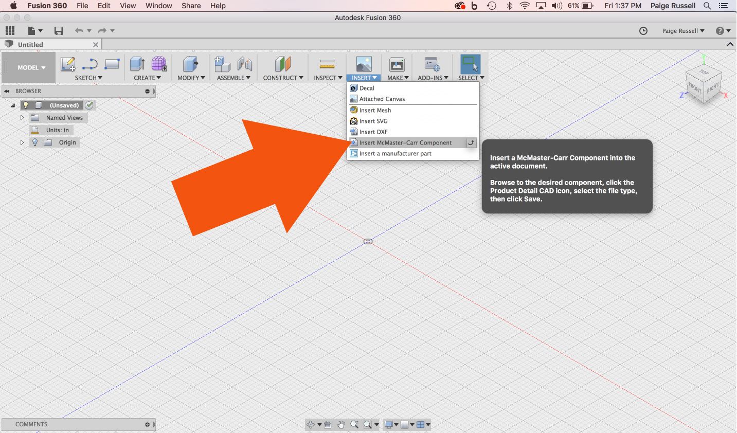
Task: Click the 3D Print icon
Action: [x=397, y=64]
